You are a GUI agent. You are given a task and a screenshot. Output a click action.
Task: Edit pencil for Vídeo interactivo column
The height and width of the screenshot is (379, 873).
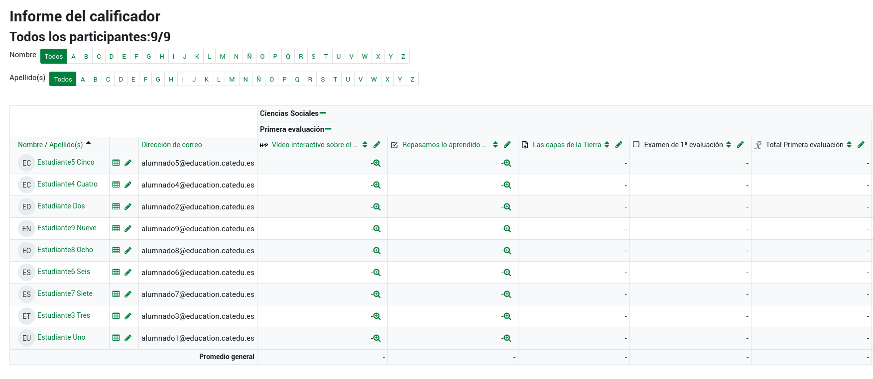point(377,145)
